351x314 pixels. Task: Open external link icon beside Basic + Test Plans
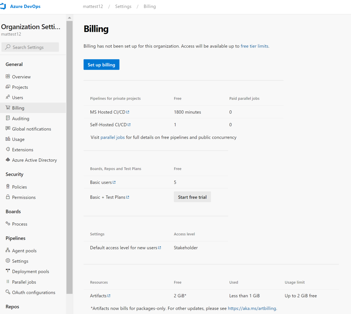[128, 197]
